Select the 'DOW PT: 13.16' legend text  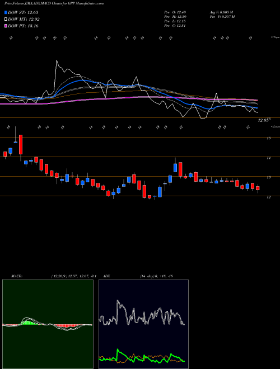23,26
